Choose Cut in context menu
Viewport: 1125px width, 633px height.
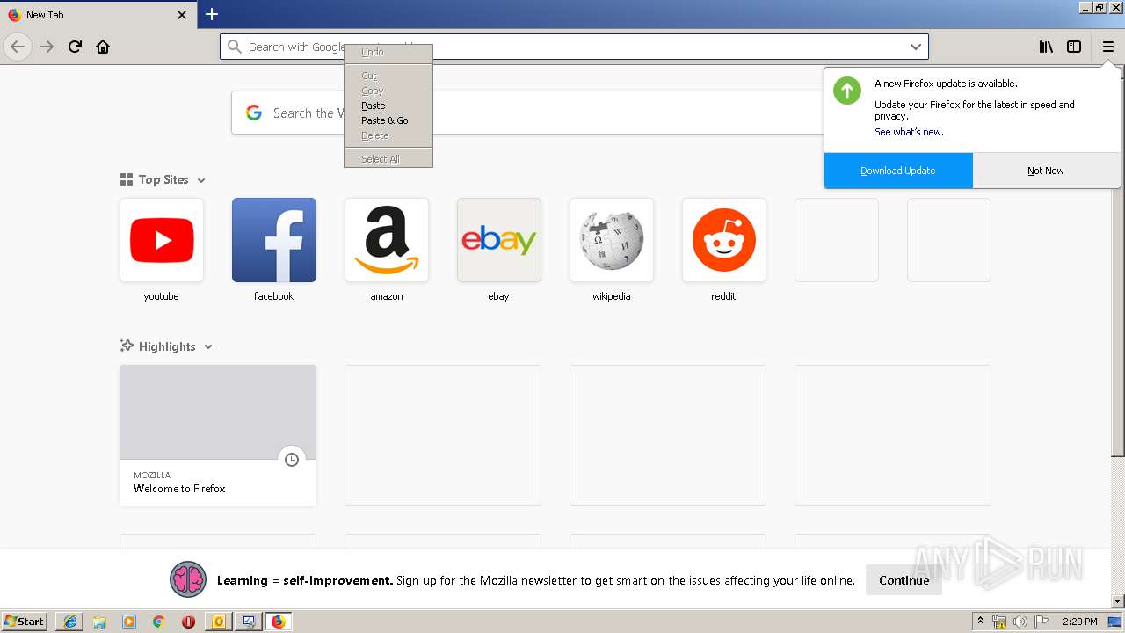(x=388, y=76)
